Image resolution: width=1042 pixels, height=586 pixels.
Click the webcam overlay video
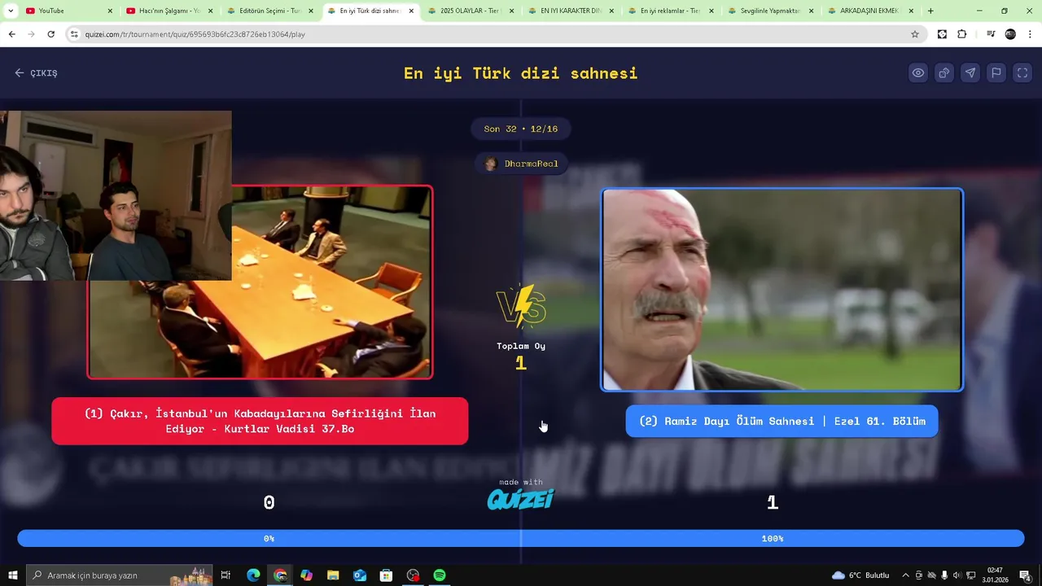coord(116,195)
